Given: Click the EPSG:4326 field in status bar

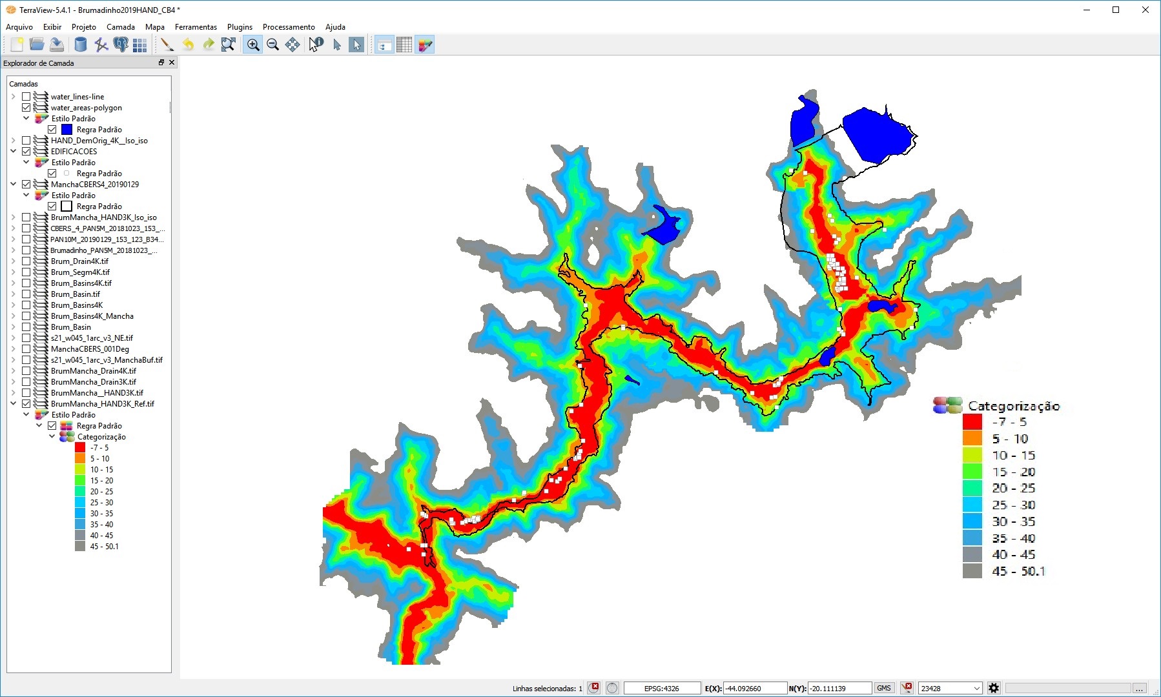Looking at the screenshot, I should tap(662, 688).
